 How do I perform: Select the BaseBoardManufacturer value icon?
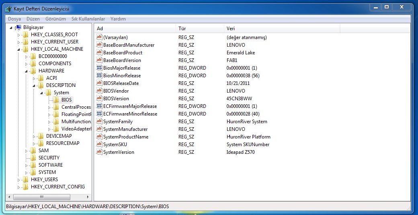[x=99, y=45]
